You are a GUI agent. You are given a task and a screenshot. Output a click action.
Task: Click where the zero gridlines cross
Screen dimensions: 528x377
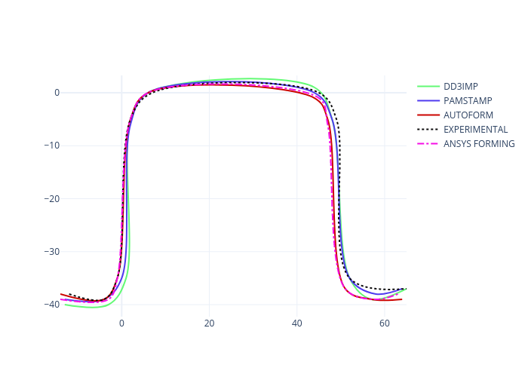tap(121, 93)
